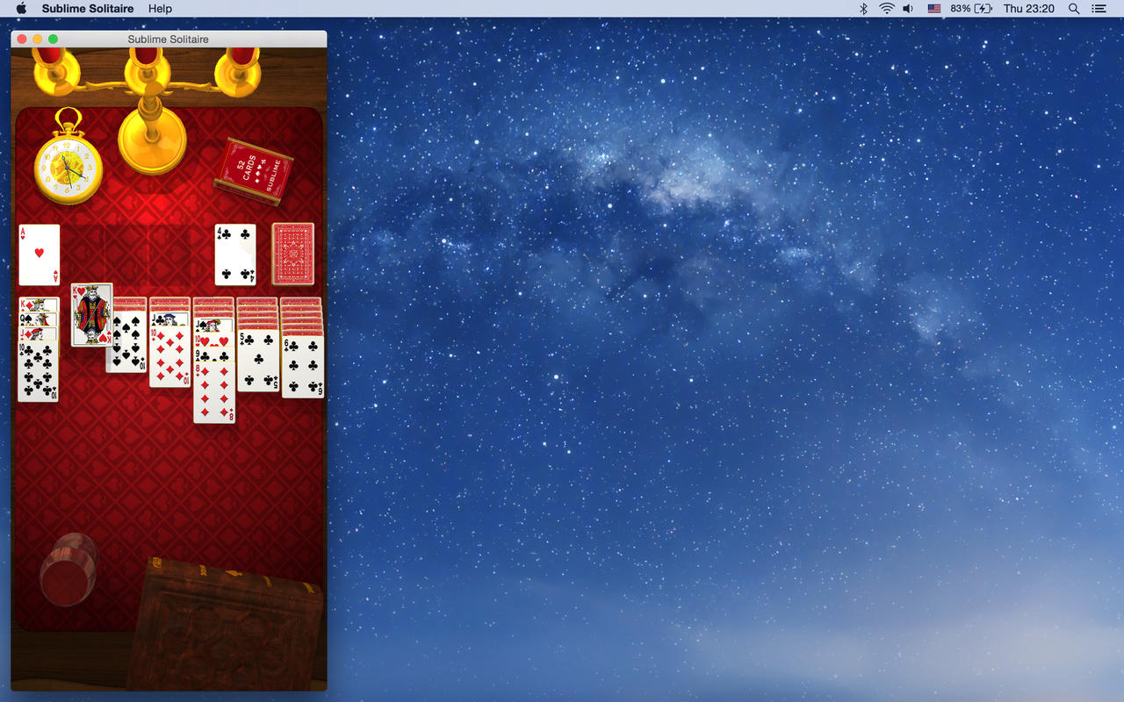
Task: Click the wine glass on the table
Action: coord(68,570)
